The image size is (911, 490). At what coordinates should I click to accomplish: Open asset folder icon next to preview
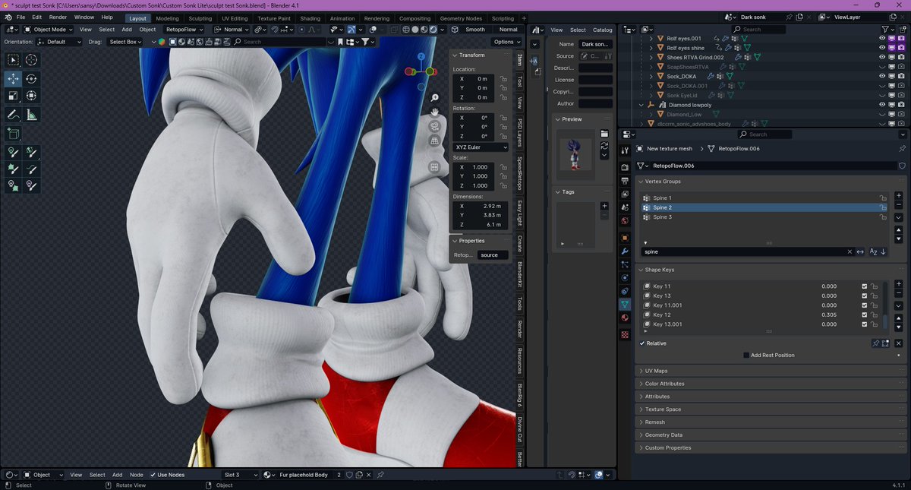(605, 134)
